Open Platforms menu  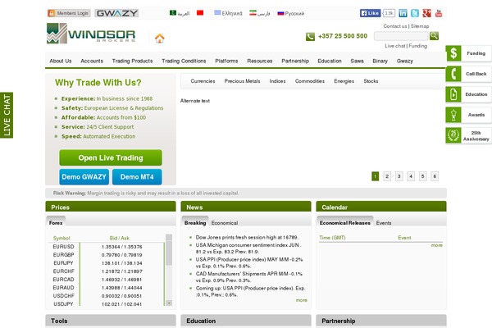(x=226, y=61)
